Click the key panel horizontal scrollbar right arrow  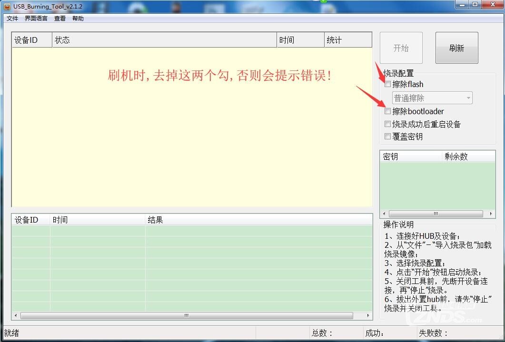[492, 214]
